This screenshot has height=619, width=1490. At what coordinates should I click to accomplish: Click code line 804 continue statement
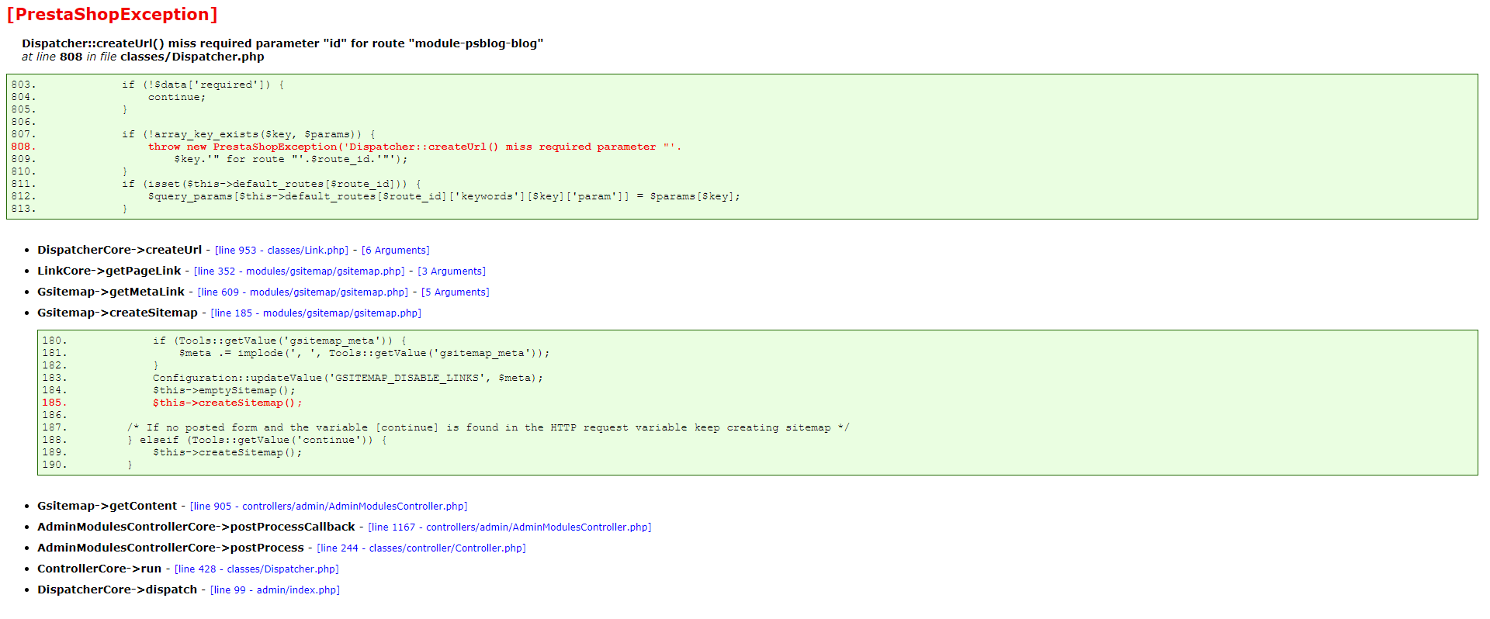point(177,97)
